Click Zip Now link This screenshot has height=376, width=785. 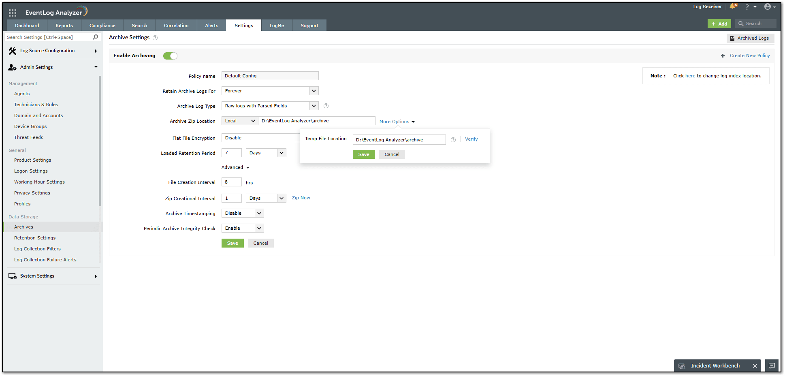coord(301,198)
